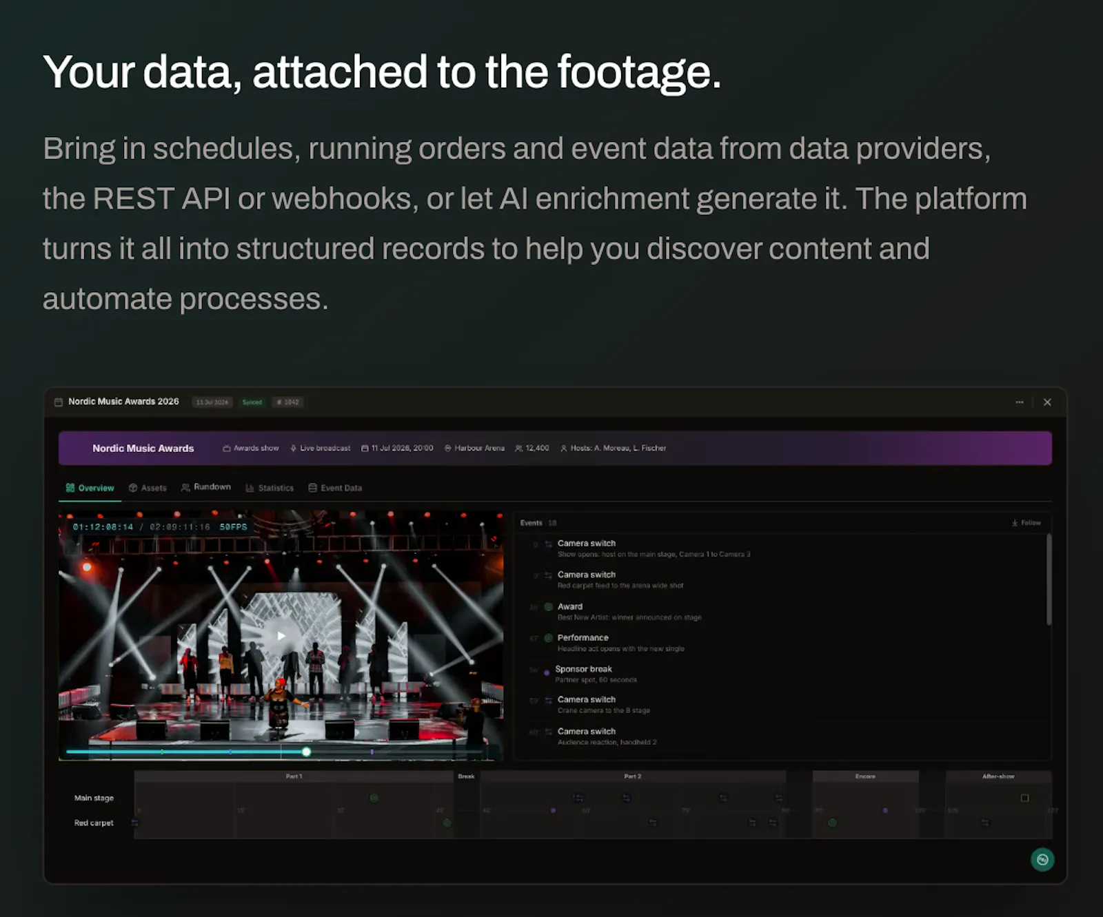
Task: Click the Live broadcast tag in banner
Action: coord(321,448)
